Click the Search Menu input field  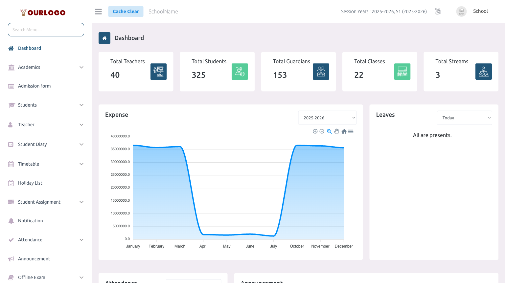pyautogui.click(x=46, y=30)
